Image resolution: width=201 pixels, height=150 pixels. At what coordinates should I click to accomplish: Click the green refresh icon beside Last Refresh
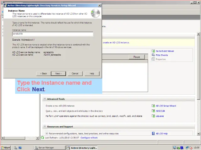tap(43, 137)
